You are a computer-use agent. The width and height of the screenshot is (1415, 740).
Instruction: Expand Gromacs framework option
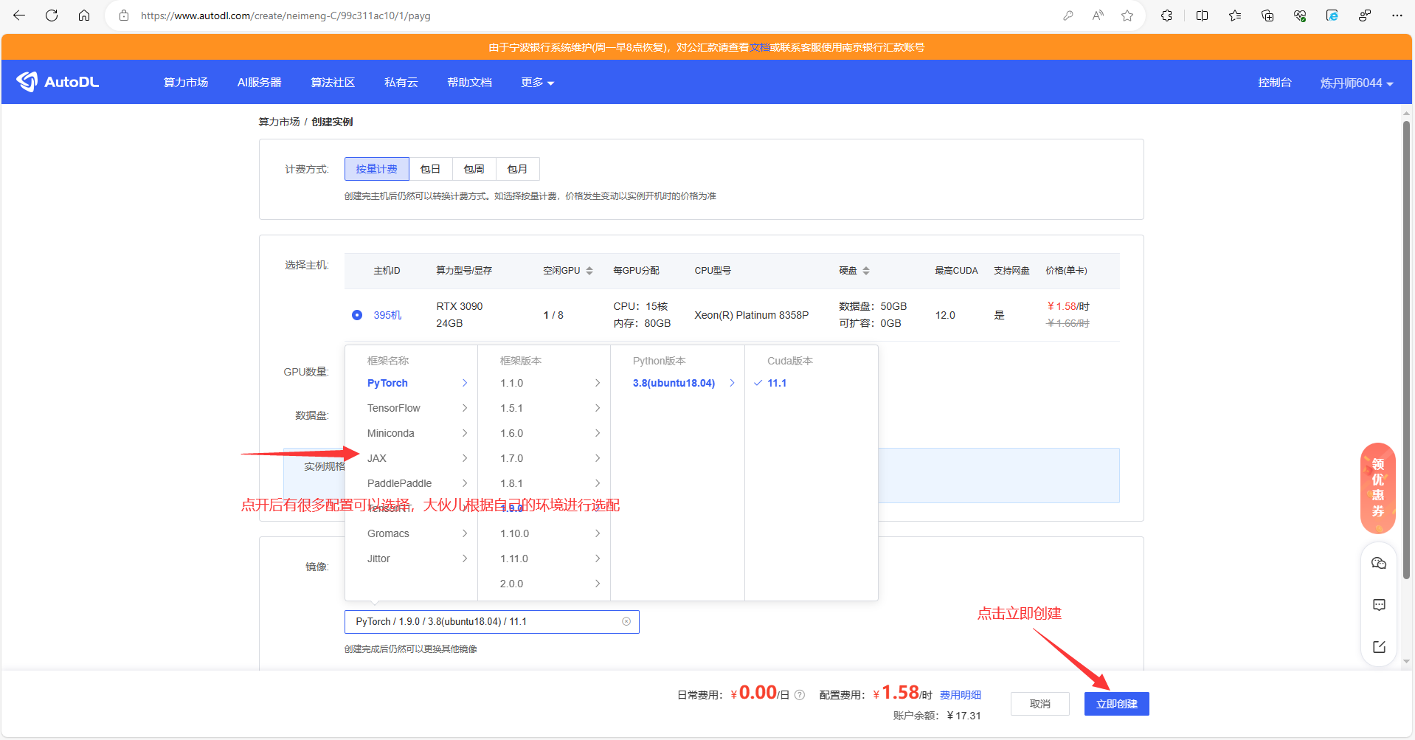411,533
